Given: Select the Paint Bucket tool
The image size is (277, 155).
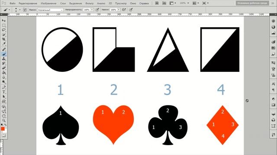Looking at the screenshot, I should [4, 73].
